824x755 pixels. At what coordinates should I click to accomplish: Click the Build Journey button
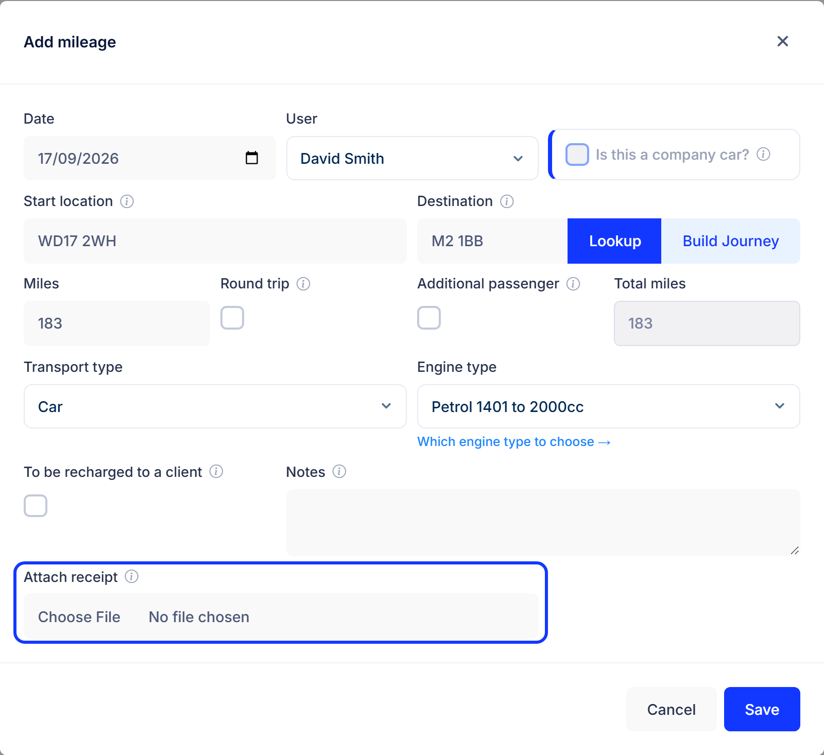pos(731,241)
